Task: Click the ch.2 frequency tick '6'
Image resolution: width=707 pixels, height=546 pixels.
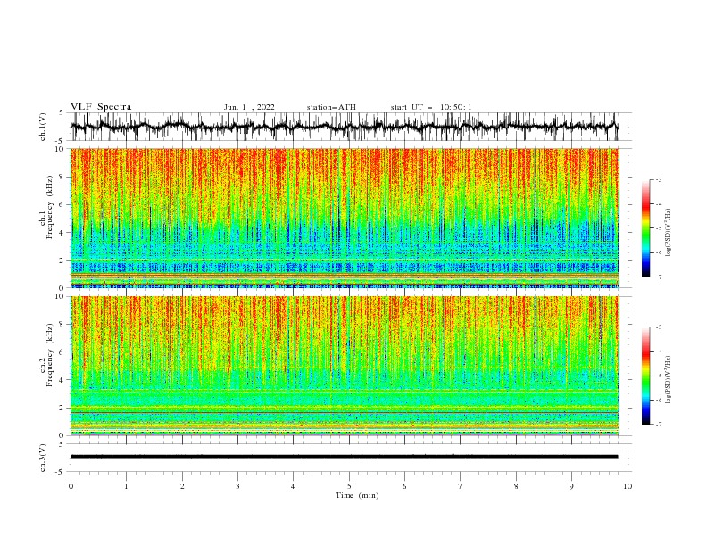Action: [62, 352]
